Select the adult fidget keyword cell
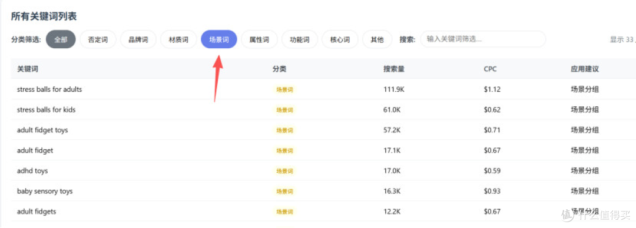 [x=35, y=150]
